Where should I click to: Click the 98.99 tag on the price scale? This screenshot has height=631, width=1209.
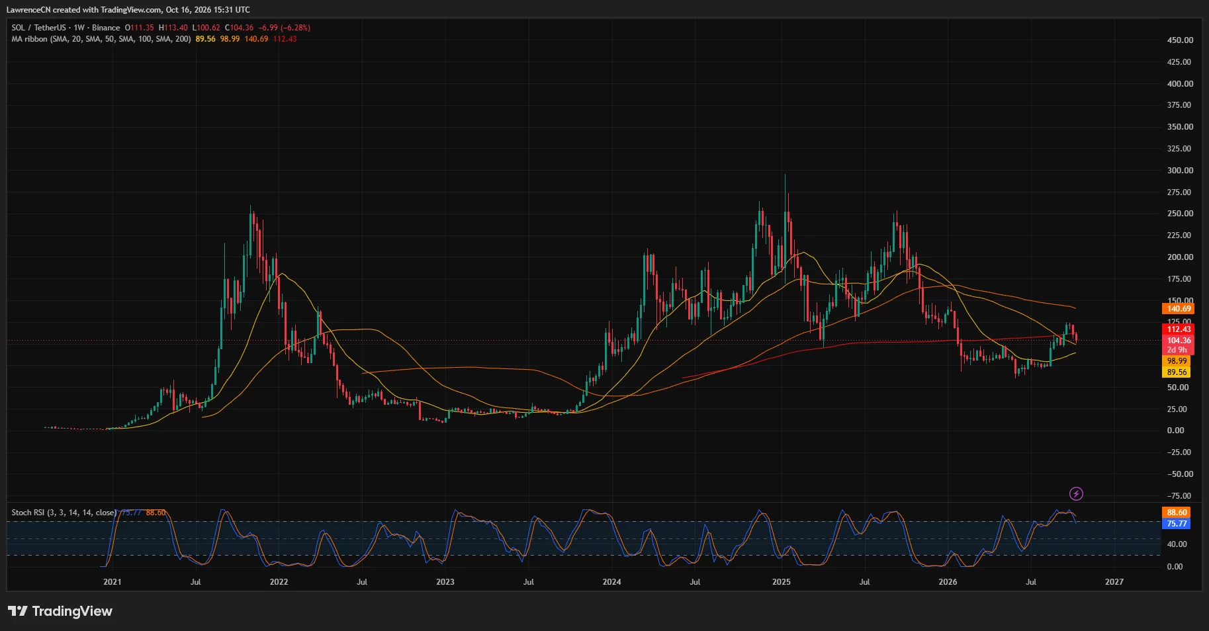click(1177, 361)
